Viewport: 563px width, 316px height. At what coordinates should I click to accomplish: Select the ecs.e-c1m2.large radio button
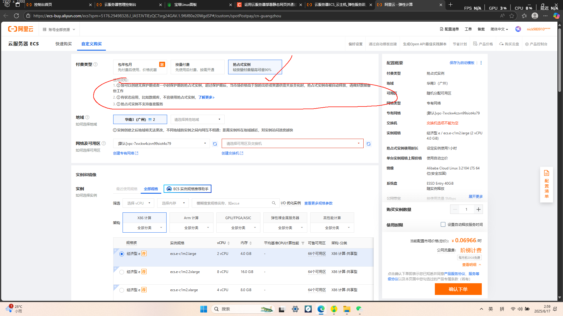click(x=122, y=254)
